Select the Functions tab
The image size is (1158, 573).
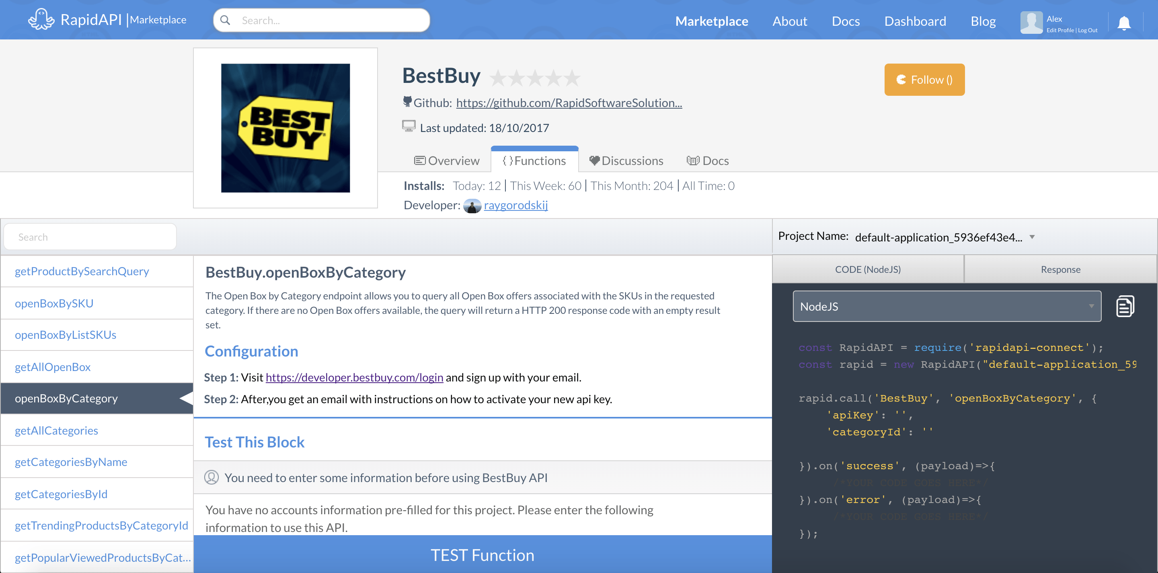click(x=534, y=161)
